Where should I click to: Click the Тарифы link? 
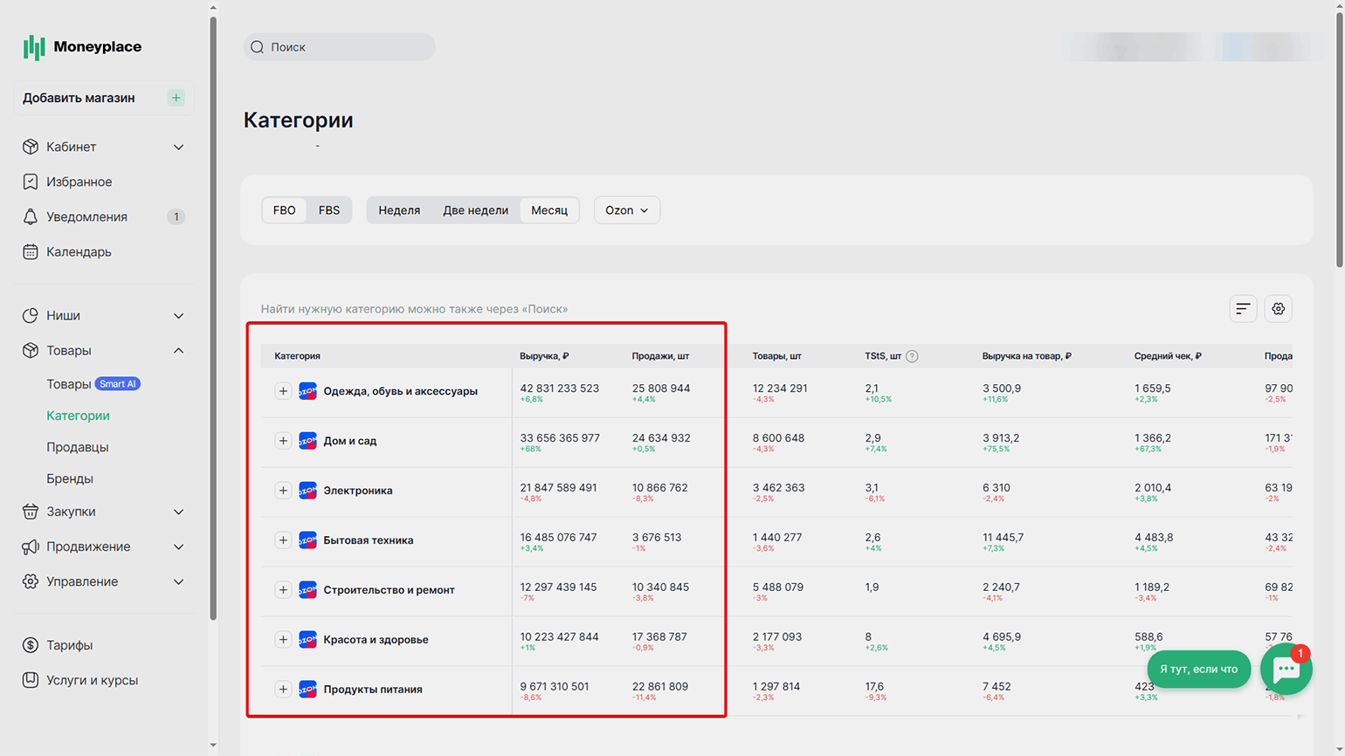[x=70, y=645]
